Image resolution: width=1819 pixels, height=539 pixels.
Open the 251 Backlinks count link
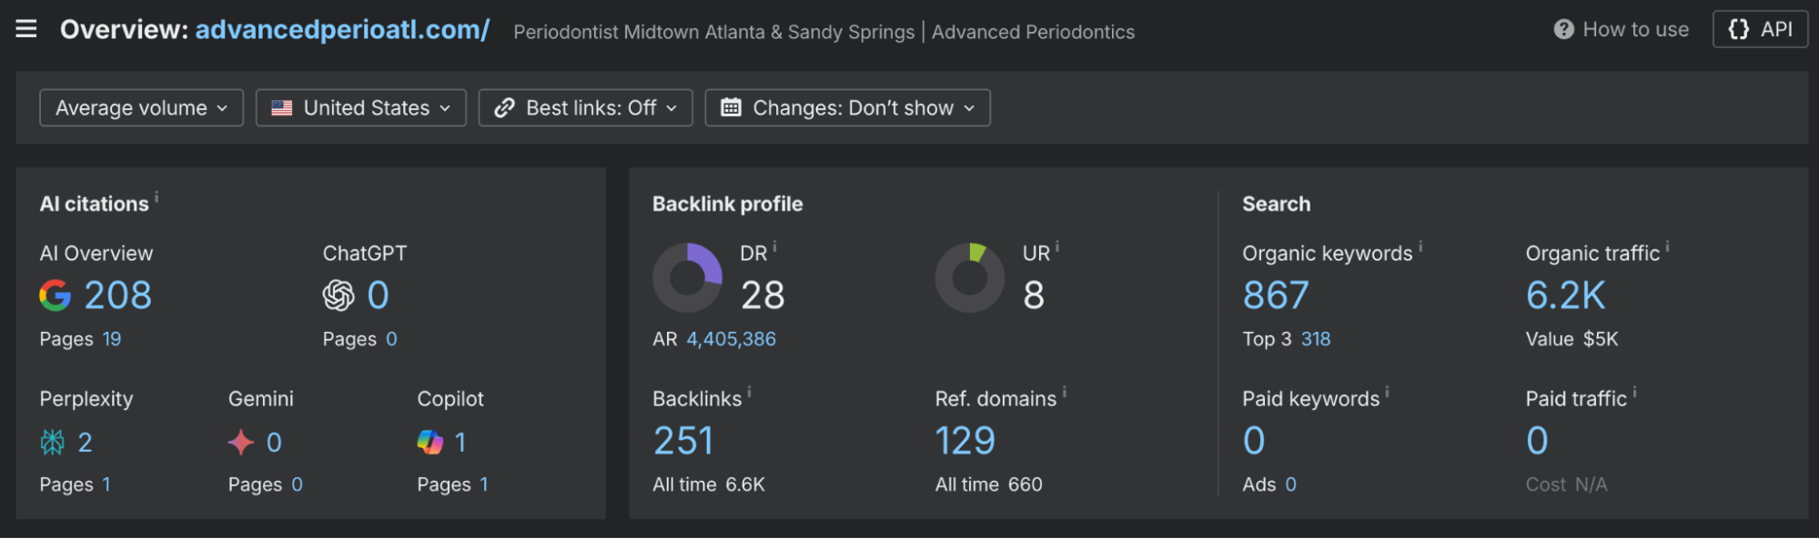683,442
